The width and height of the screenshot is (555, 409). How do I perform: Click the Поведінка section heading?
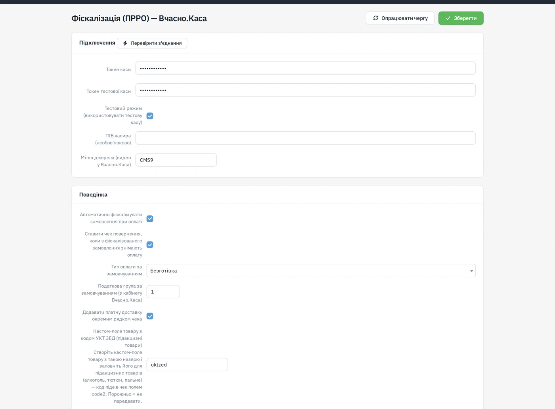click(x=93, y=195)
